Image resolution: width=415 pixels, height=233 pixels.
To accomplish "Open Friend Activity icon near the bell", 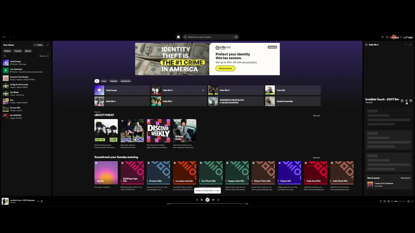I will pos(387,37).
